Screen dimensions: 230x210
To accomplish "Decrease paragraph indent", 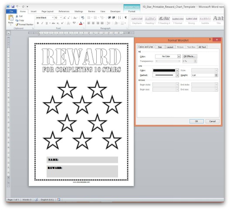I will click(109, 17).
